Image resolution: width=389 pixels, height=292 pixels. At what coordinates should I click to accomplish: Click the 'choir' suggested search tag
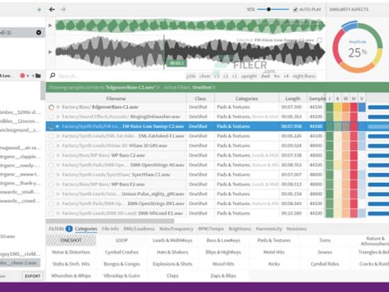[205, 76]
